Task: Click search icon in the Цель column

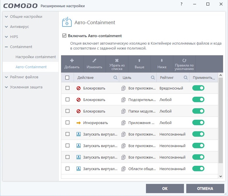Action: click(x=153, y=78)
